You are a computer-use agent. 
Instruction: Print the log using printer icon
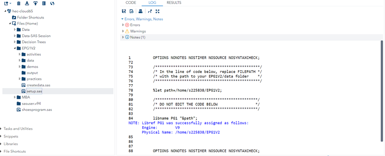tap(141, 11)
